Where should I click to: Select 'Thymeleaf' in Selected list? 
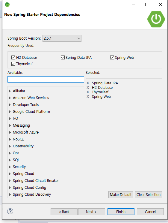(100, 92)
